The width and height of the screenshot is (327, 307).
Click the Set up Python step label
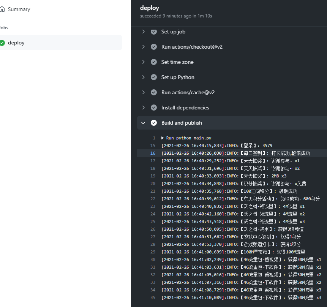coord(178,78)
